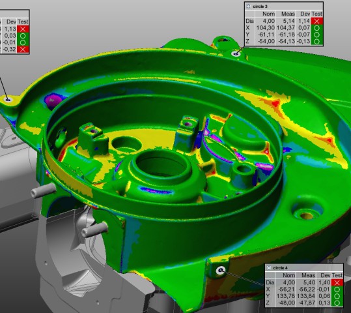The height and width of the screenshot is (313, 351).
Task: Click the Z deviation -0,13 in circle 3
Action: click(303, 41)
